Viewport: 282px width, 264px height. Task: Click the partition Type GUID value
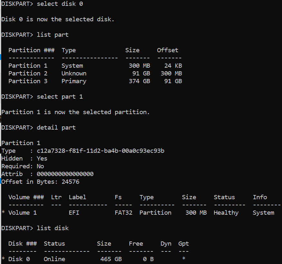(x=100, y=151)
